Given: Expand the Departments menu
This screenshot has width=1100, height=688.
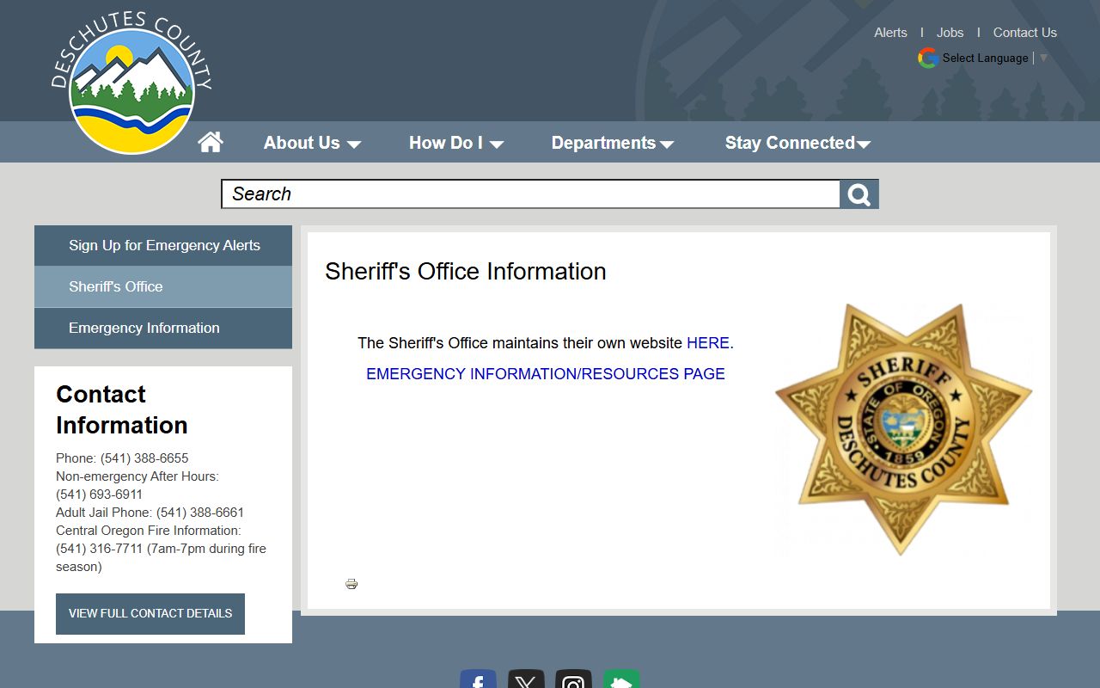Looking at the screenshot, I should coord(613,143).
